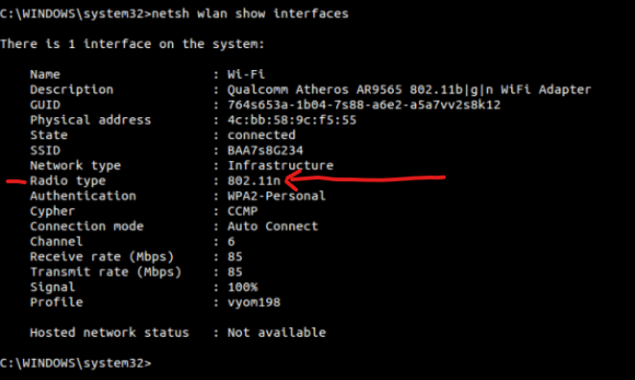Click the Auto Connect mode value
Viewport: 635px width, 380px height.
point(273,226)
